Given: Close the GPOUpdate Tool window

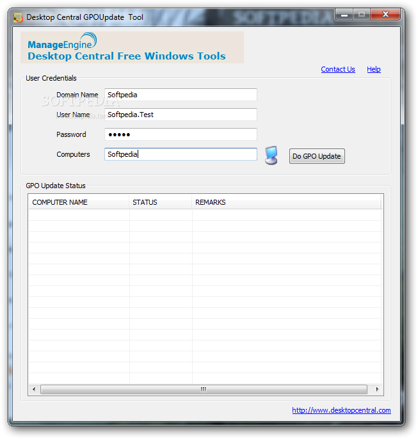Looking at the screenshot, I should [x=385, y=14].
